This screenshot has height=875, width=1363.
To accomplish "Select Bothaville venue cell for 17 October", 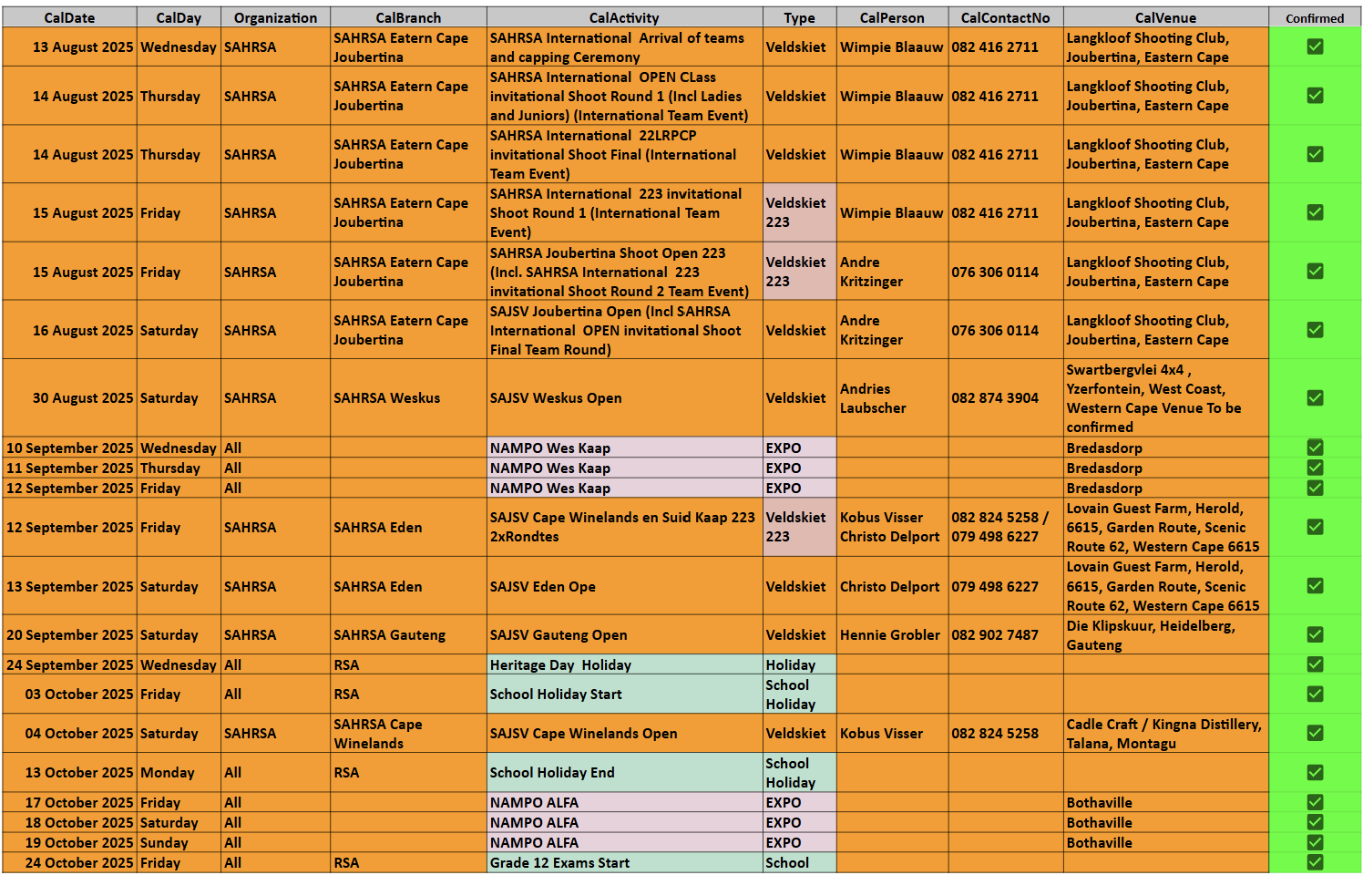I will [1166, 802].
